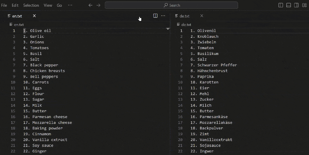Open the File menu
This screenshot has width=309, height=155.
click(x=4, y=5)
